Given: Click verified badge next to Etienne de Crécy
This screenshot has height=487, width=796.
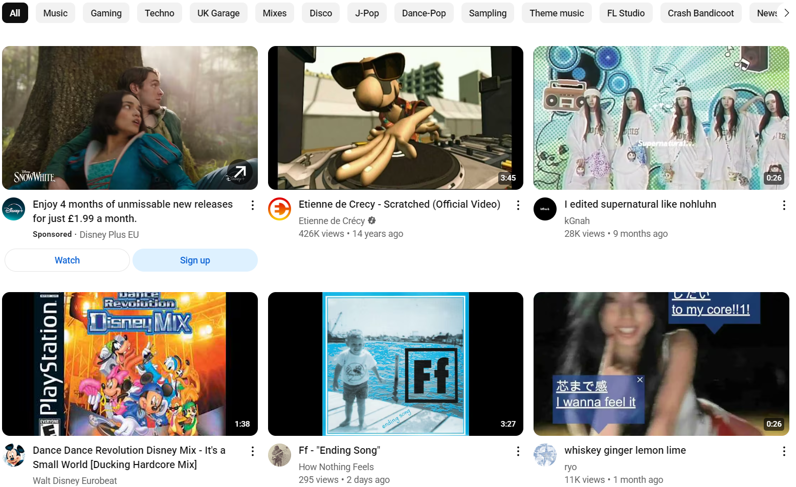Looking at the screenshot, I should [372, 220].
